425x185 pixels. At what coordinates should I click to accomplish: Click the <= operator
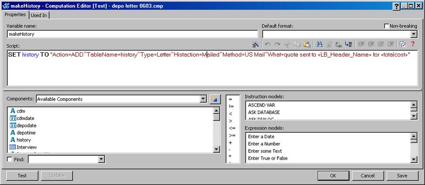(232, 128)
